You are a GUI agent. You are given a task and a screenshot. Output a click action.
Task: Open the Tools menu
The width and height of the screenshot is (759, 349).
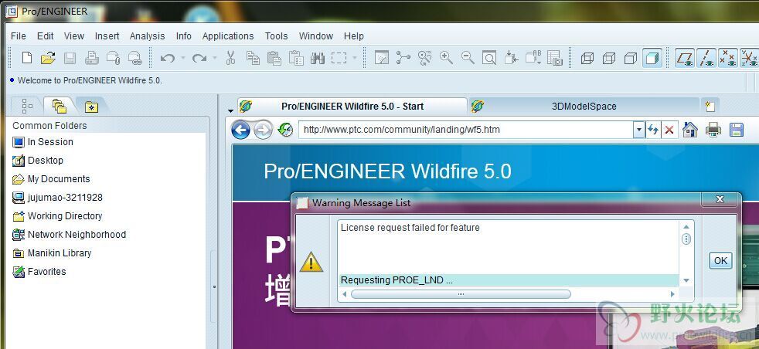click(x=277, y=36)
